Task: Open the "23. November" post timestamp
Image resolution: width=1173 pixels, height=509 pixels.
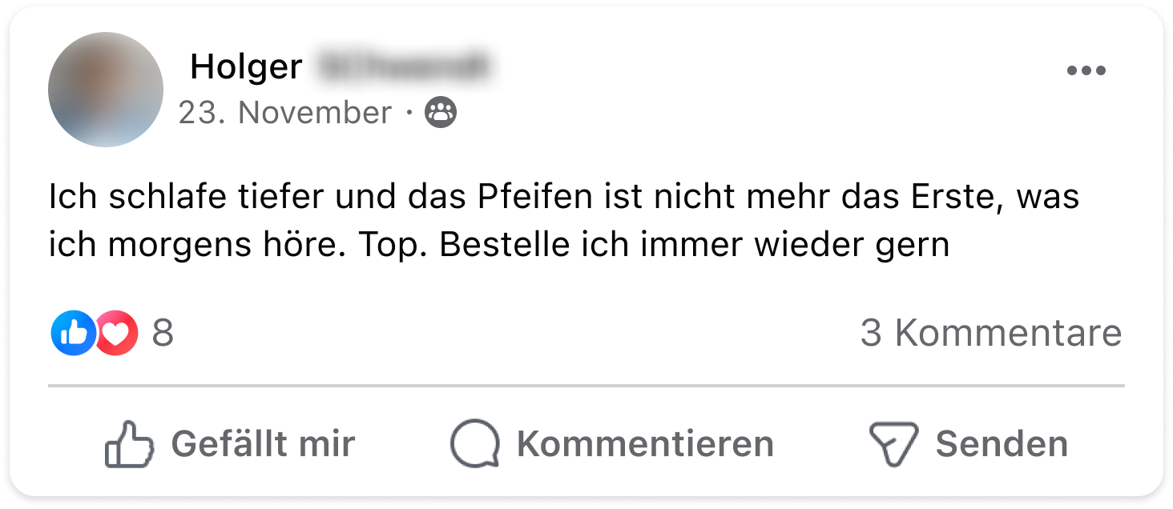Action: point(285,113)
